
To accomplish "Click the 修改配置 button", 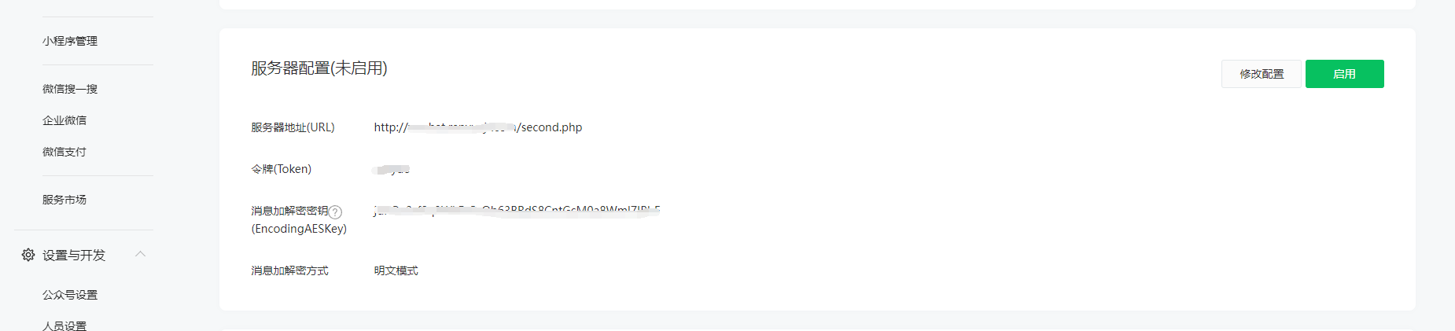I will click(x=1262, y=74).
